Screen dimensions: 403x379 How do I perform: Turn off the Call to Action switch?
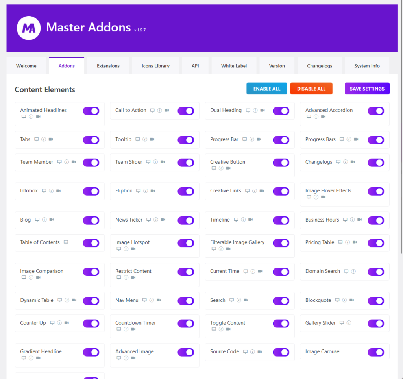tap(186, 111)
